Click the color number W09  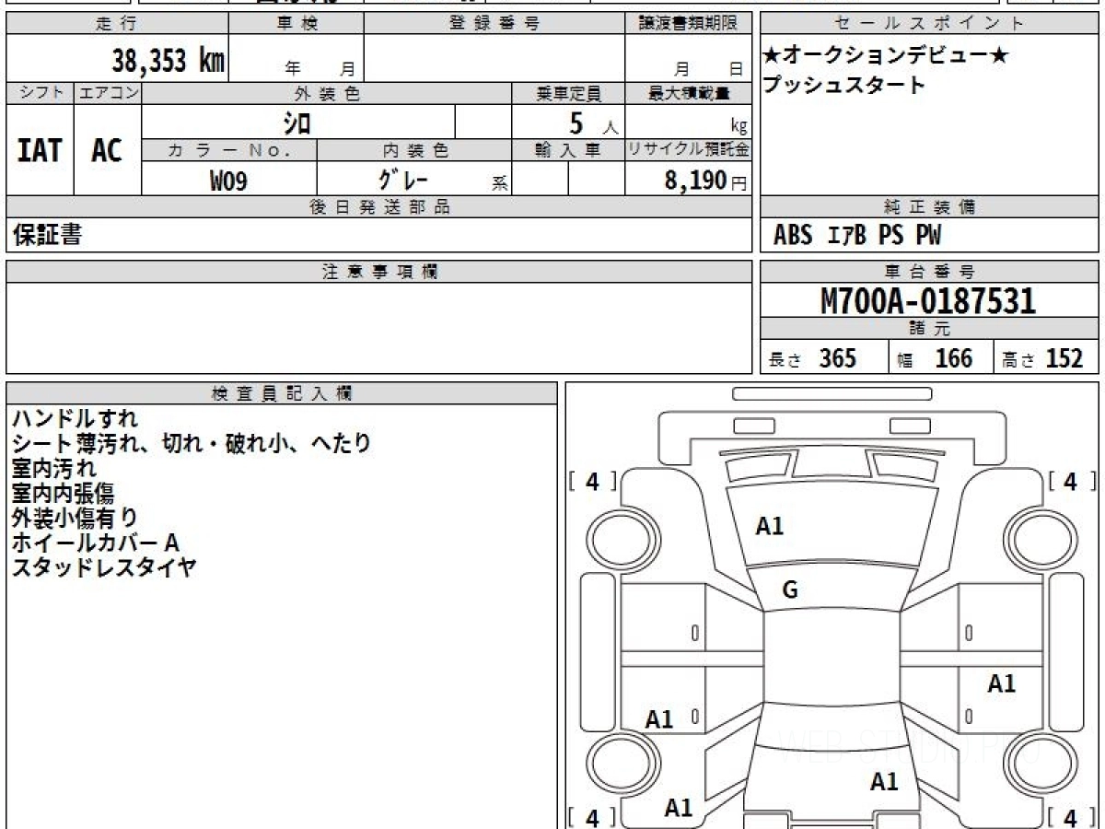click(228, 181)
